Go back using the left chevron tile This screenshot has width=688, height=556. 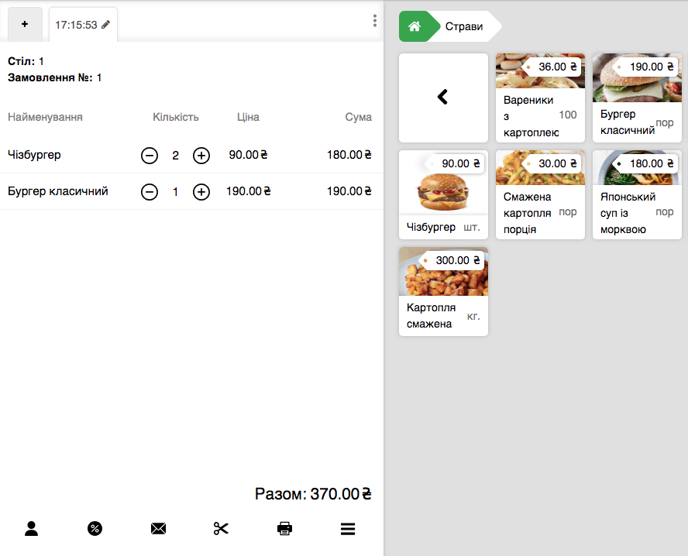(443, 98)
